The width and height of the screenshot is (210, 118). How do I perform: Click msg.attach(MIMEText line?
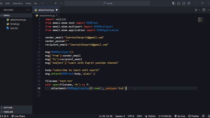(x=70, y=74)
